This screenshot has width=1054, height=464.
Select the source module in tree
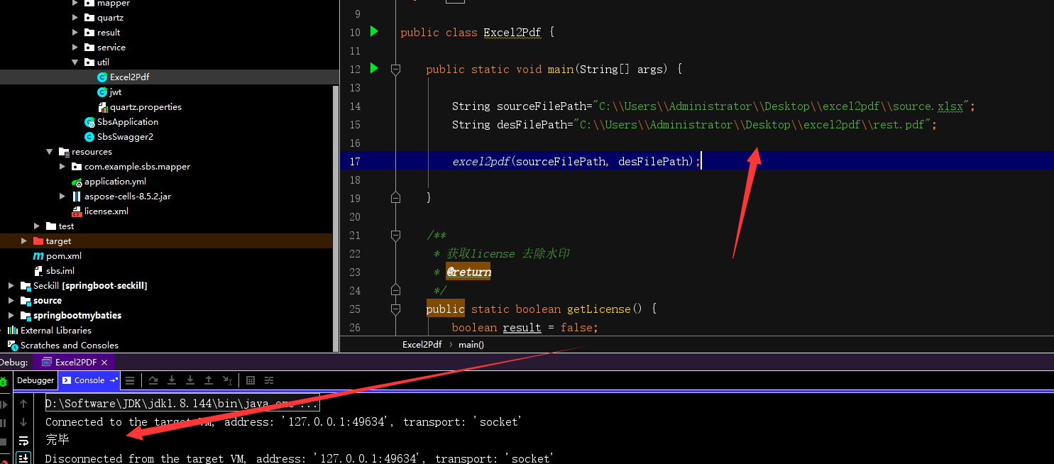pos(47,300)
